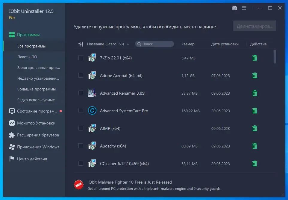
Task: Tick the checkbox for Audacity (x64)
Action: click(81, 146)
